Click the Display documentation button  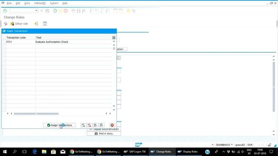click(x=104, y=129)
